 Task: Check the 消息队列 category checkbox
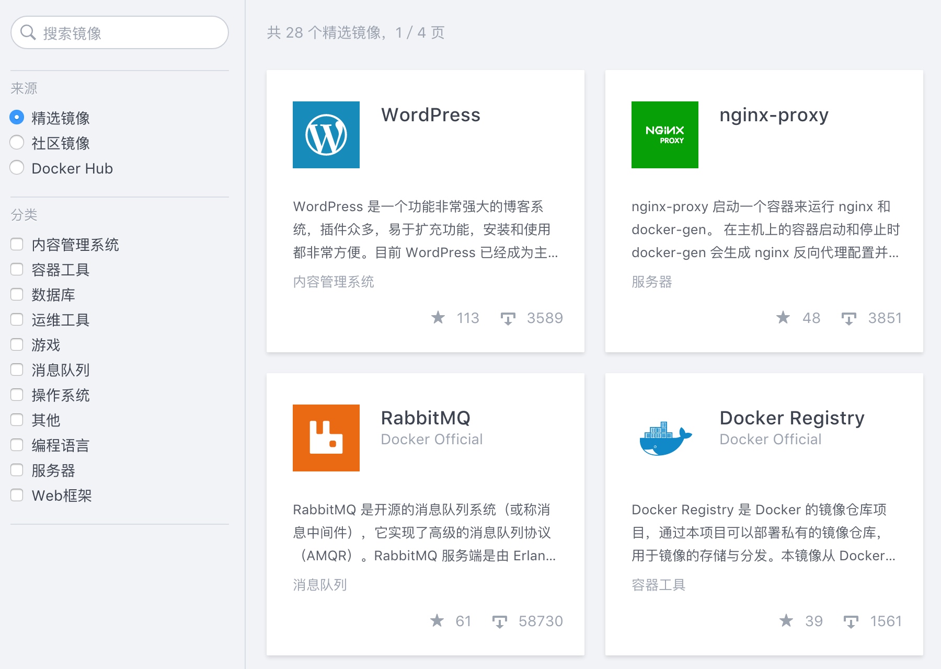[x=17, y=370]
